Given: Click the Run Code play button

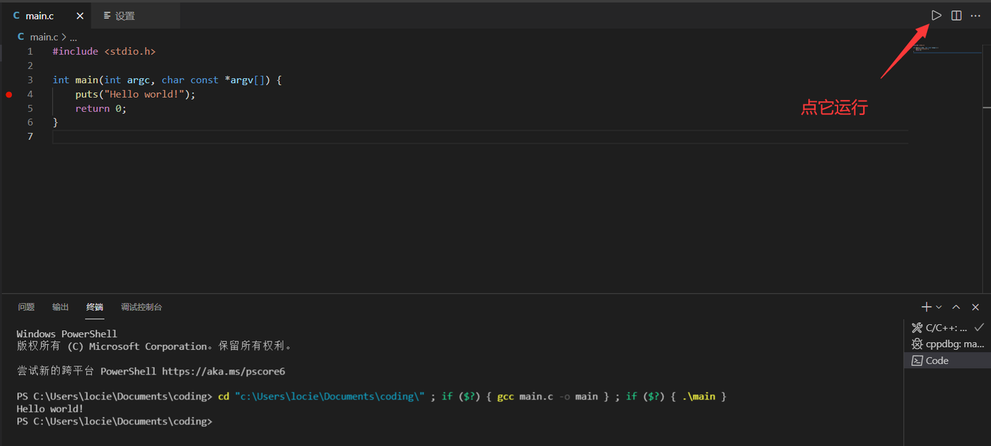Looking at the screenshot, I should (936, 15).
